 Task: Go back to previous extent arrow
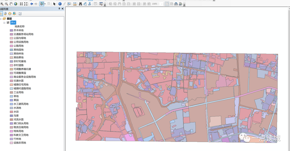pyautogui.click(x=31, y=4)
